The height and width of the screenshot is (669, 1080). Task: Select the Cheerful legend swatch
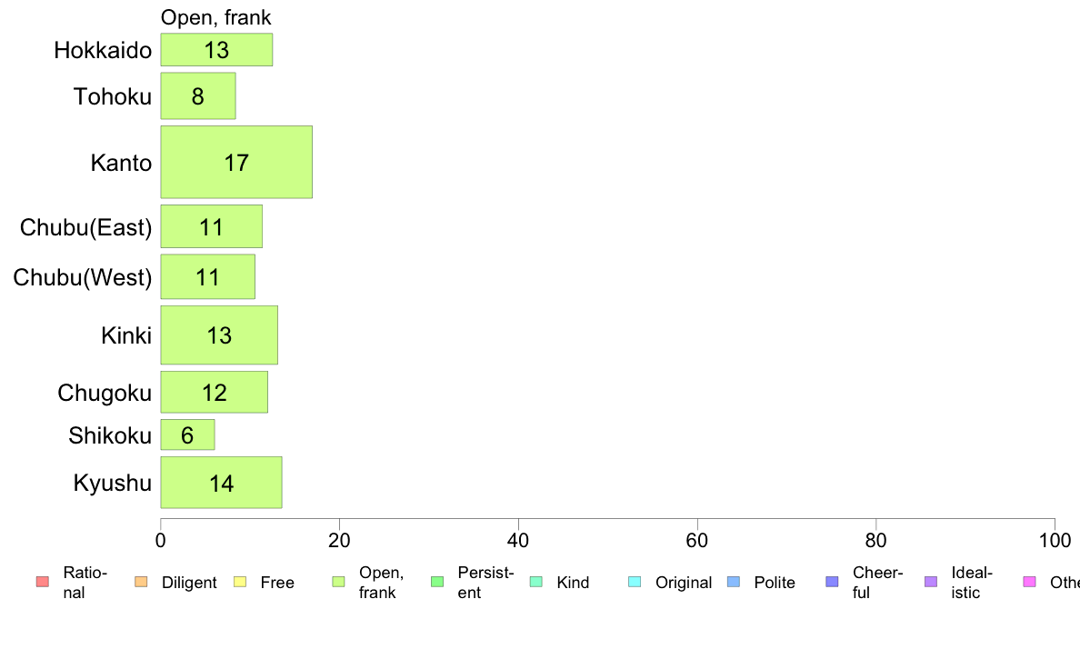[x=832, y=582]
